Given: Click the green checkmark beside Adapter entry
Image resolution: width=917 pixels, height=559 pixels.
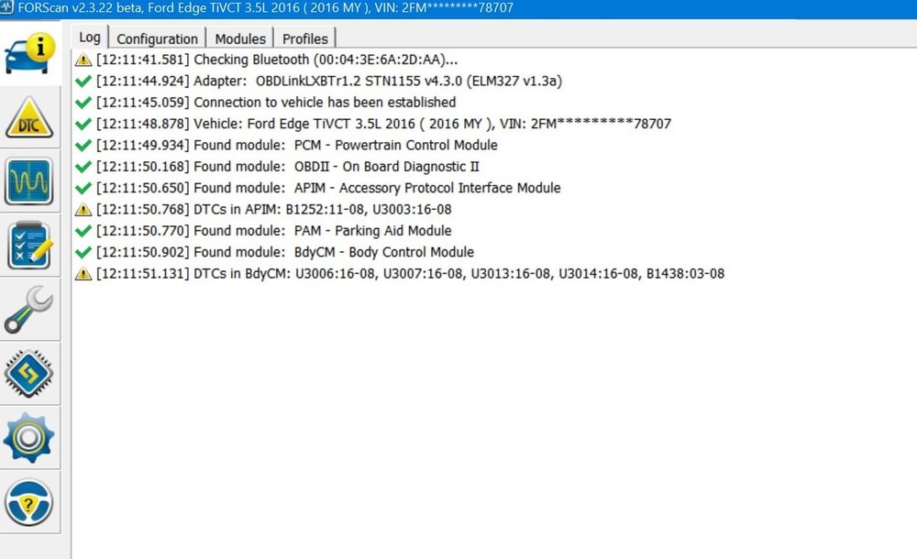Looking at the screenshot, I should 83,81.
